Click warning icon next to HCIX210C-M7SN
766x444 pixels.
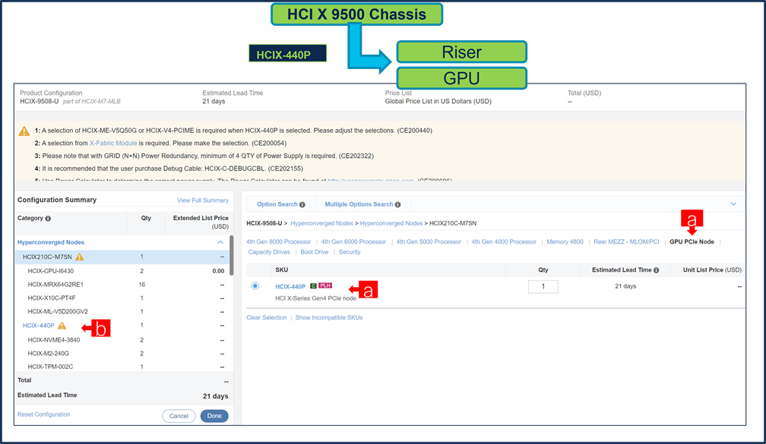pyautogui.click(x=79, y=257)
